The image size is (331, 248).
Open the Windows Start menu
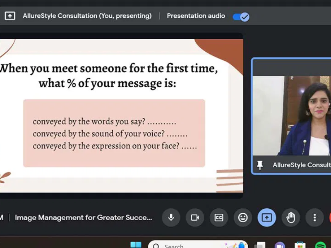tap(136, 245)
